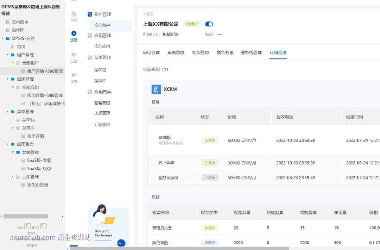Collapse the 租户管理 tree folder arrow
The image size is (380, 250).
8,55
